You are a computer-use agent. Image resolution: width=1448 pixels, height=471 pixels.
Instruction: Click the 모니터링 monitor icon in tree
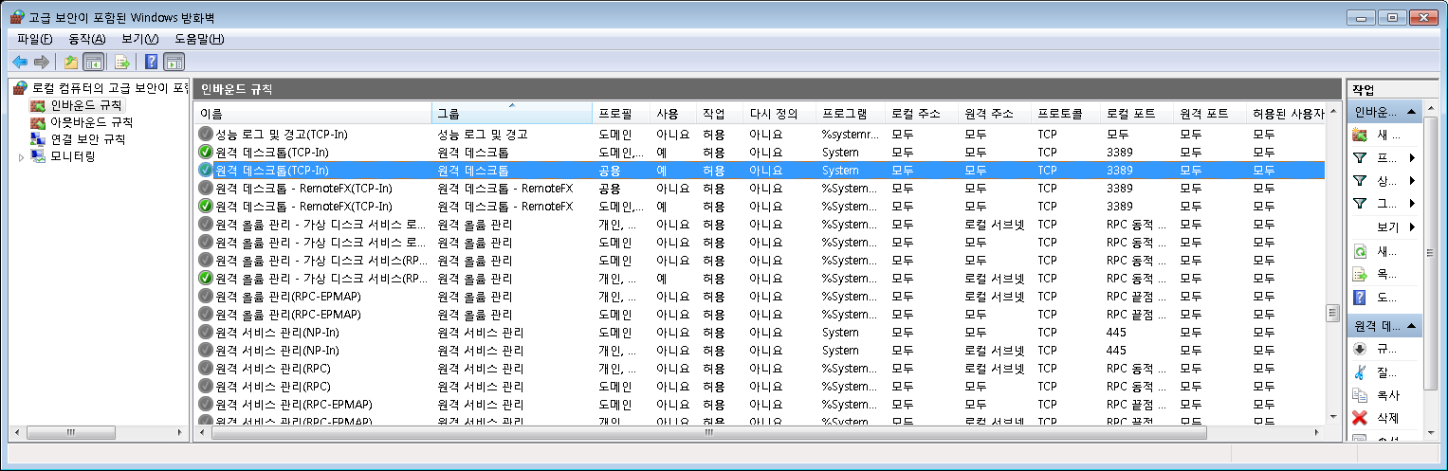(x=38, y=156)
